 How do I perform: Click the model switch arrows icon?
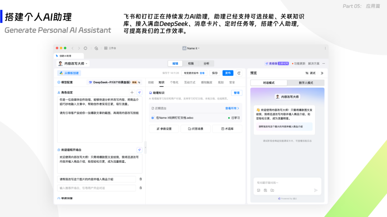tap(139, 82)
